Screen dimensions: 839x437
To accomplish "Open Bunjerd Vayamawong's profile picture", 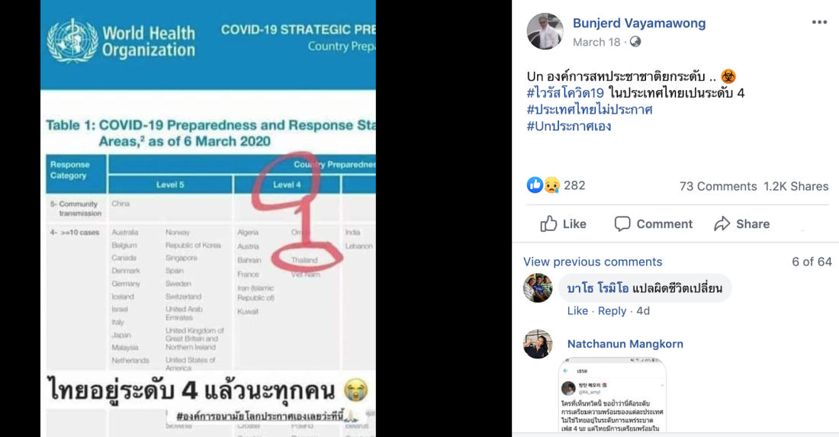I will [x=545, y=31].
